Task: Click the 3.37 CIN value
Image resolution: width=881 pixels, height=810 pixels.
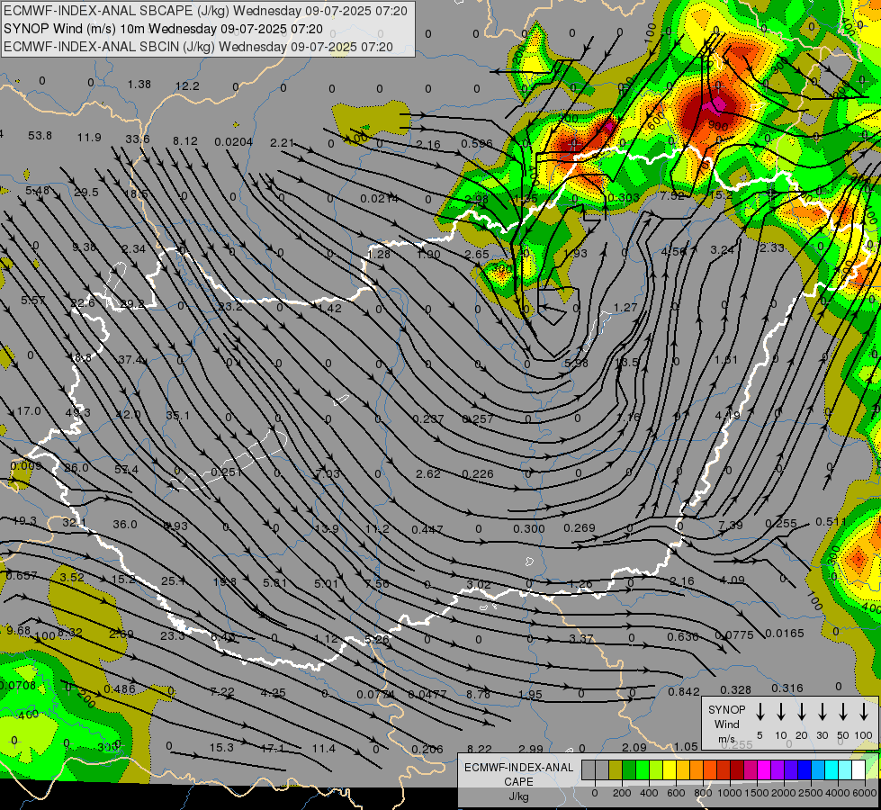Action: pos(581,639)
